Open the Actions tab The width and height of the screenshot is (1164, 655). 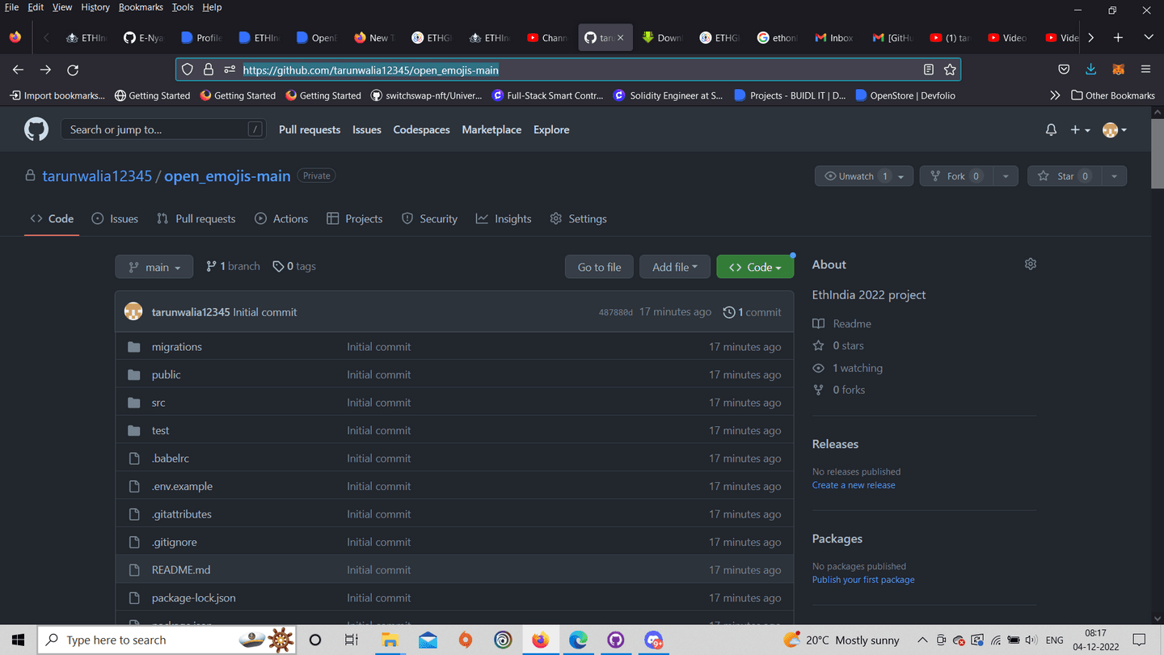click(x=281, y=219)
